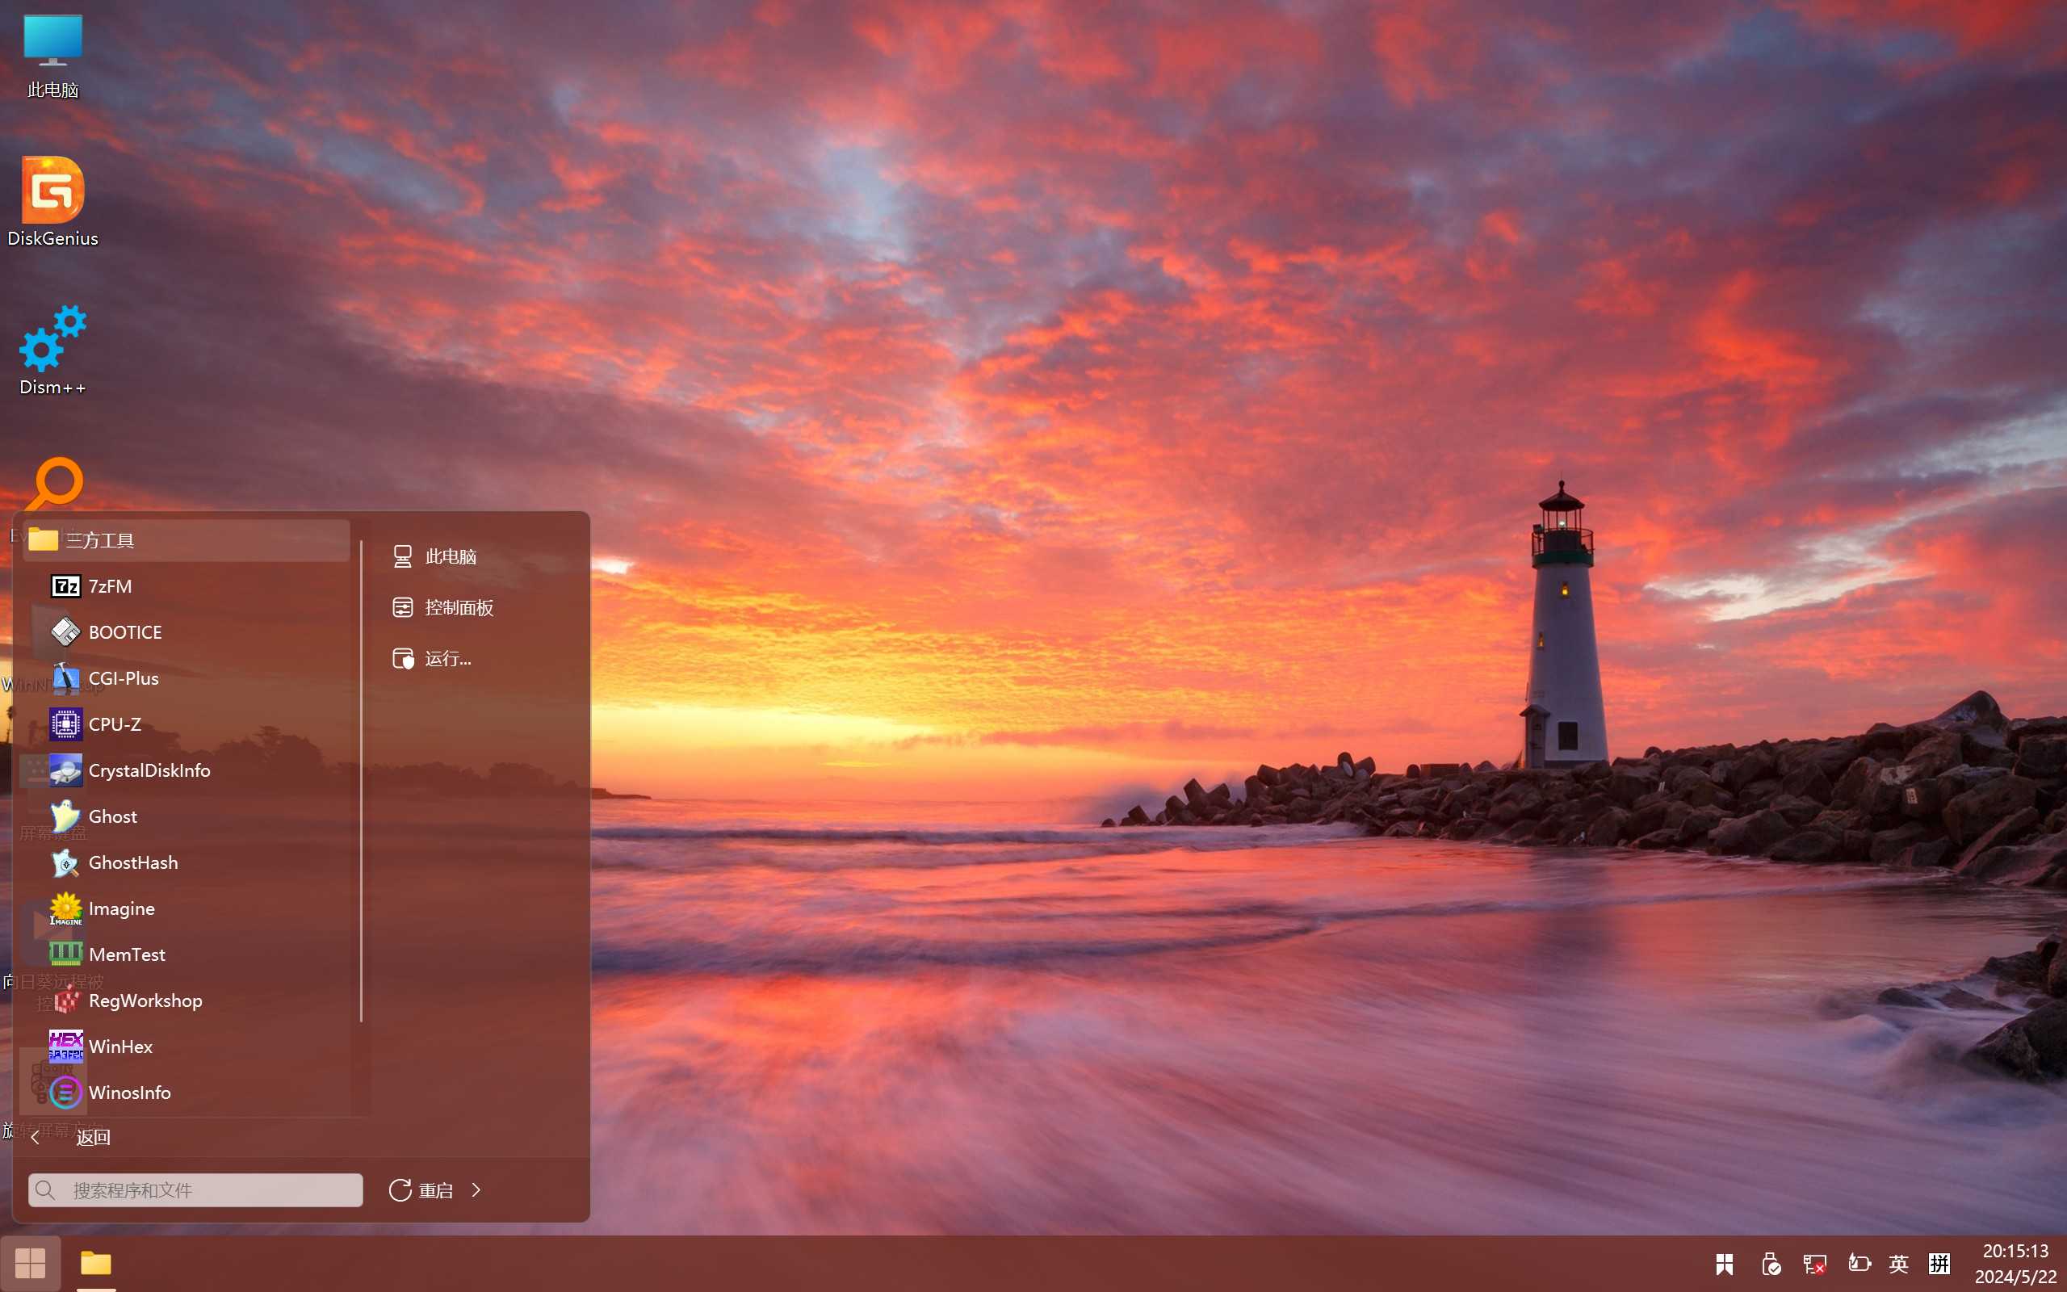Go back with 返回 chevron
The width and height of the screenshot is (2067, 1292).
36,1137
